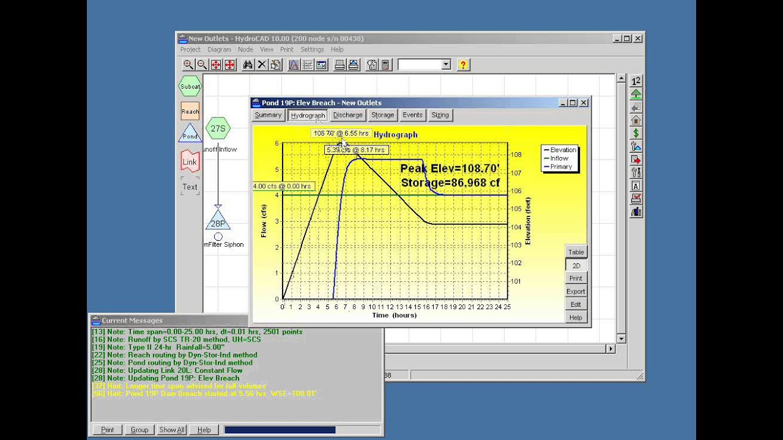Toggle the 2D chart view button
The width and height of the screenshot is (783, 440).
tap(576, 265)
